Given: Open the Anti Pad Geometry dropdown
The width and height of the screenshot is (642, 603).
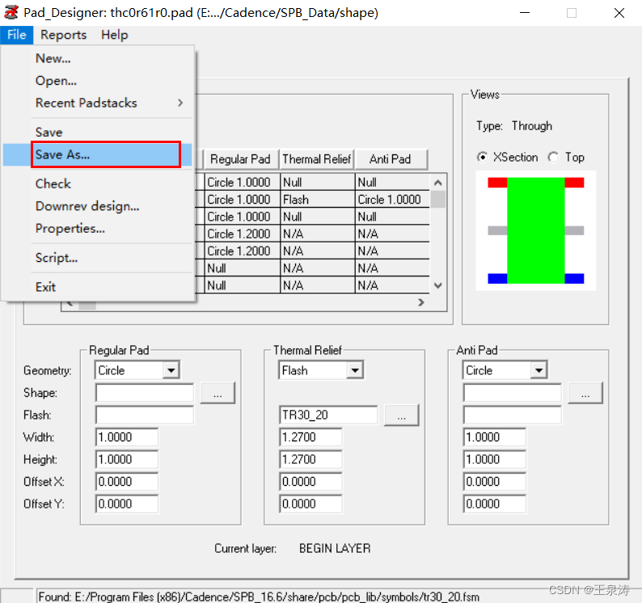Looking at the screenshot, I should click(539, 371).
